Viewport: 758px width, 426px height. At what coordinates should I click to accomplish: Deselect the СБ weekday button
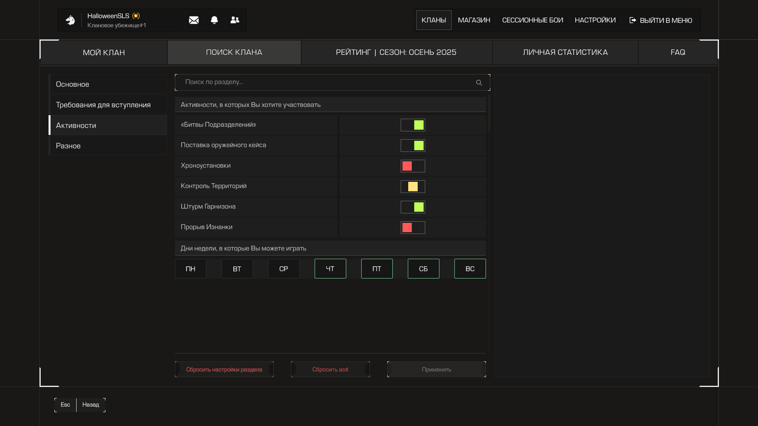[423, 269]
